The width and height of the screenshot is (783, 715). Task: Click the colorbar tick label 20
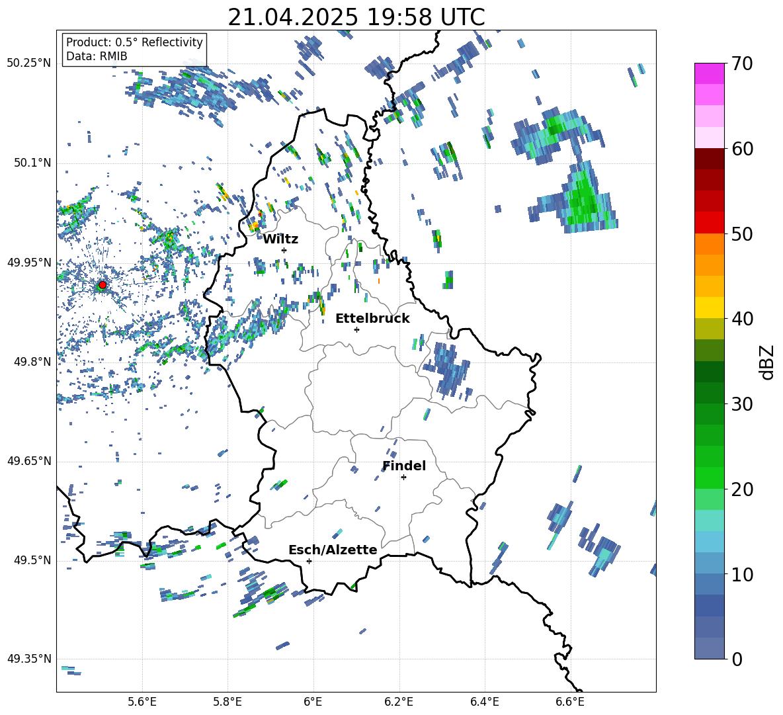[x=741, y=489]
